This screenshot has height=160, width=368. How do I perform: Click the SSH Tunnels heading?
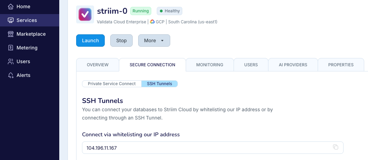pos(103,101)
